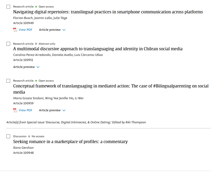Click no access circle on Discussion item

pos(29,136)
